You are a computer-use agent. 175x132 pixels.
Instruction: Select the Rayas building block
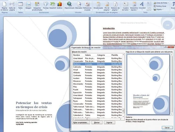click(97, 101)
